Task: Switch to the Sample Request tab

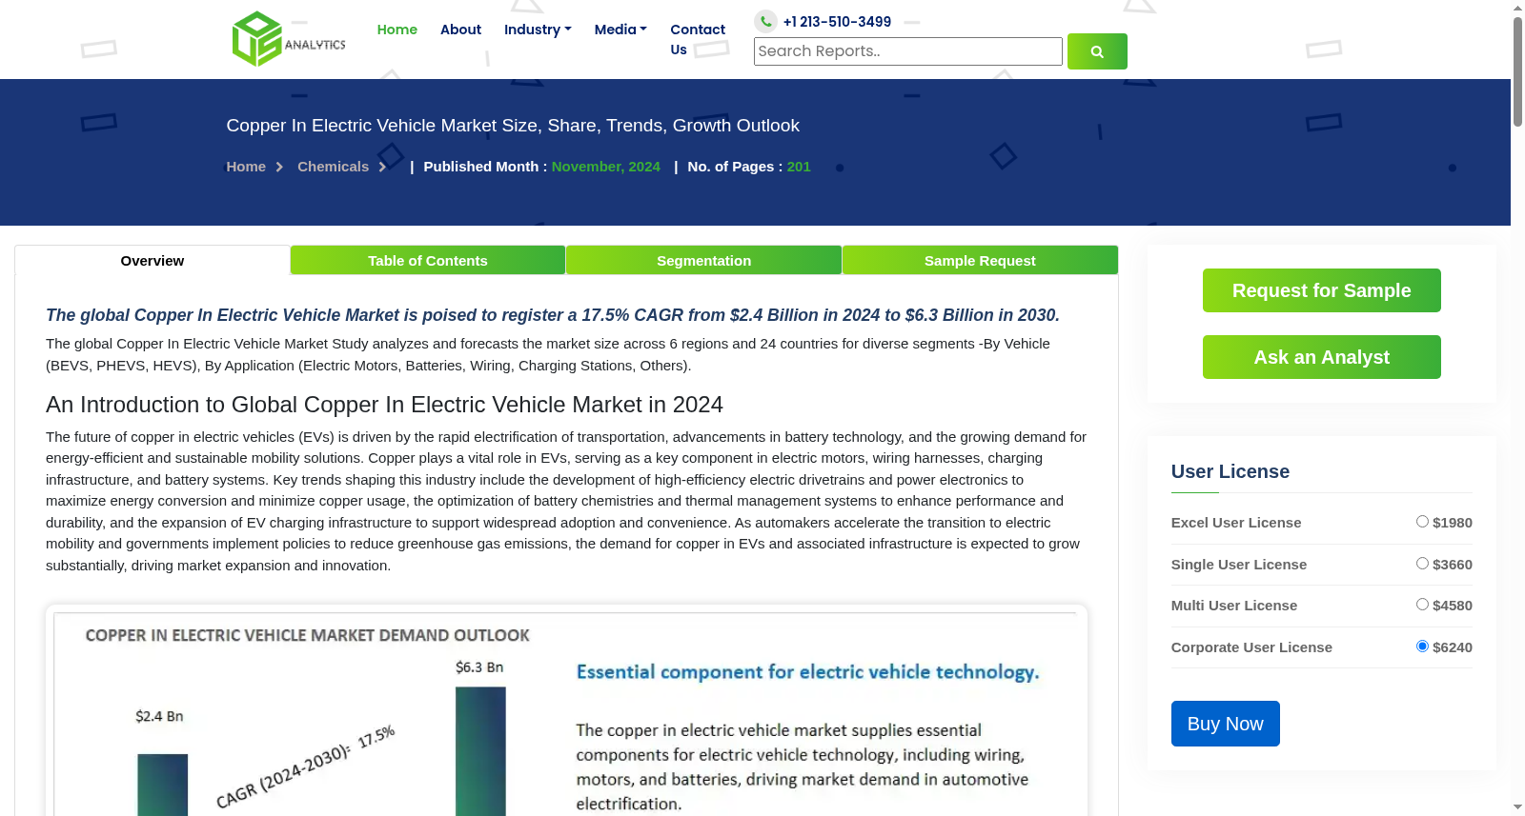Action: 980,261
